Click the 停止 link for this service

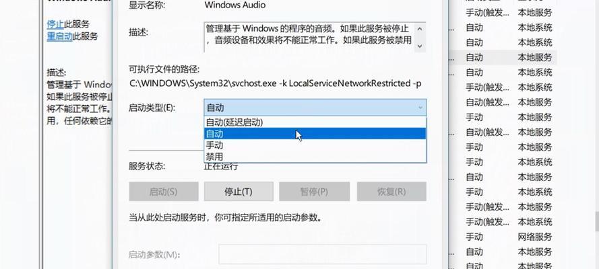point(55,24)
